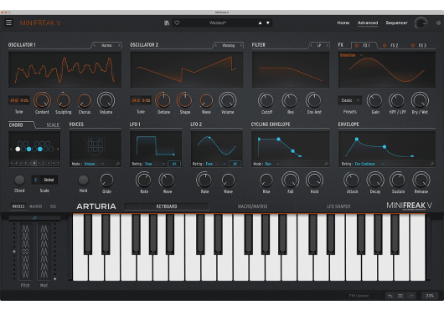Click the redo arrow in bottom bar
This screenshot has width=444, height=310.
point(410,296)
